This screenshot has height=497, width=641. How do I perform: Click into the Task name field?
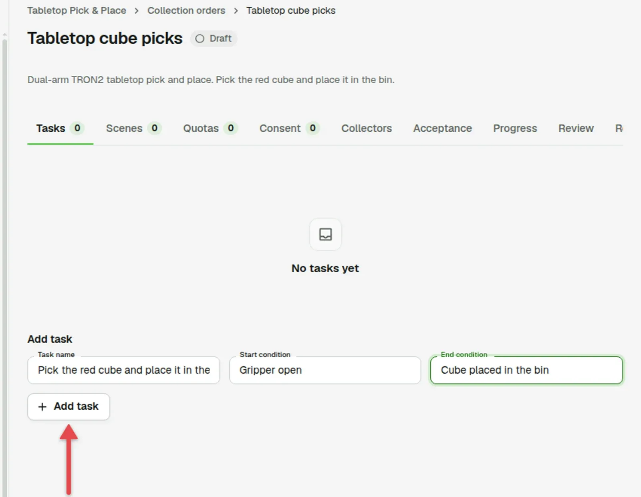click(124, 370)
